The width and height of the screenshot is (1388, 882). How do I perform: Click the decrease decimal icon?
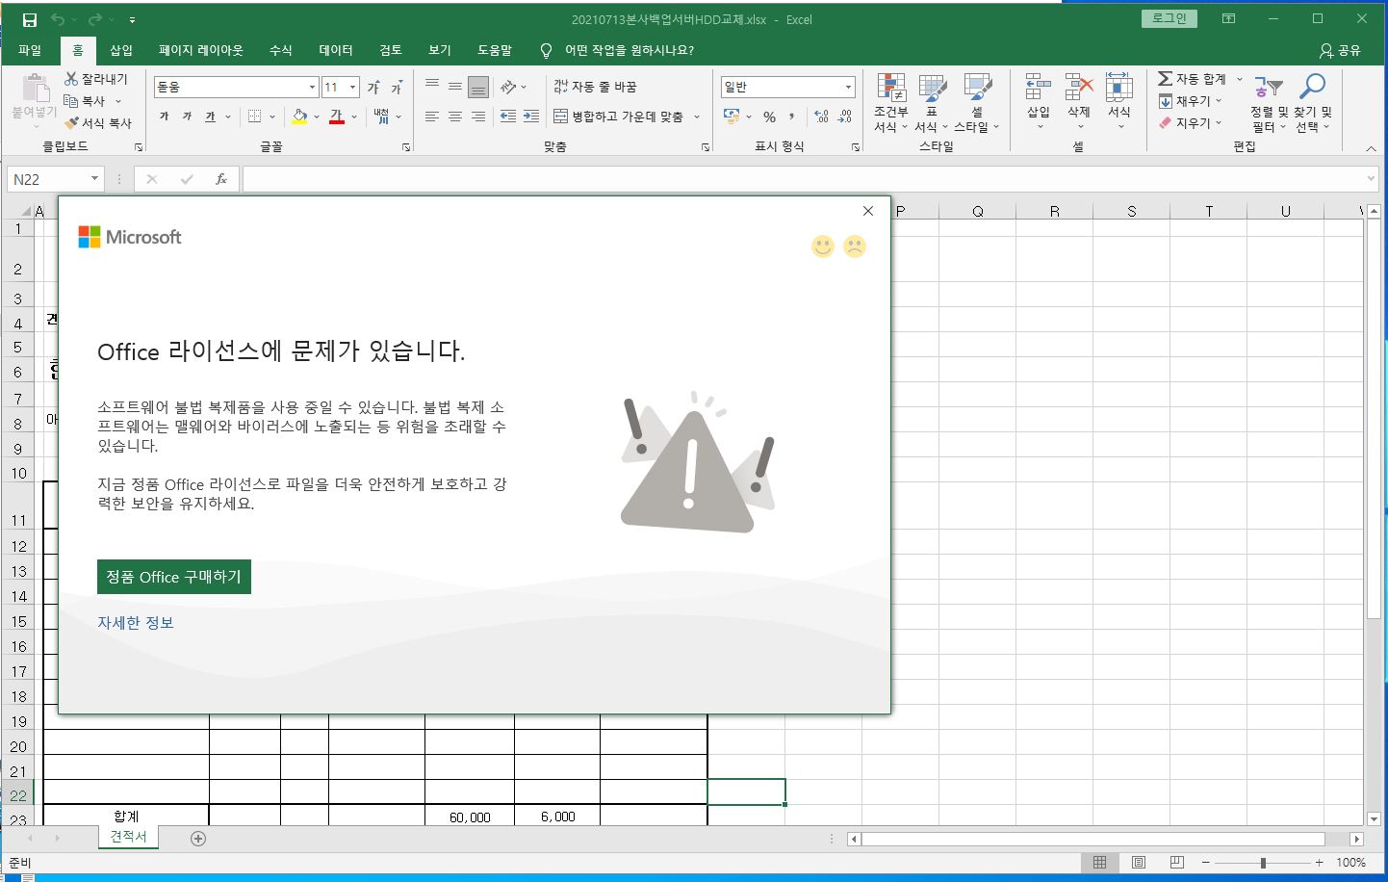844,117
